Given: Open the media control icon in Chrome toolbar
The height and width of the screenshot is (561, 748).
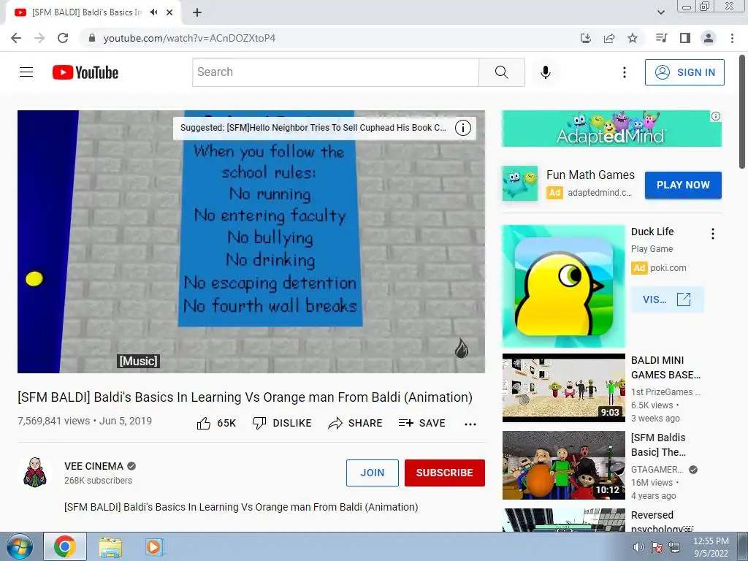Looking at the screenshot, I should coord(661,38).
